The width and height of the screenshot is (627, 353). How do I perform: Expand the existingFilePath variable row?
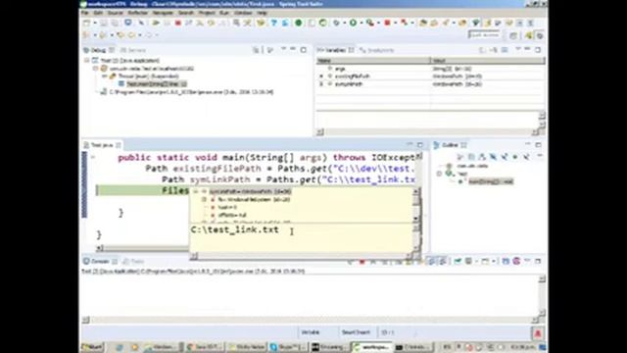click(x=321, y=76)
